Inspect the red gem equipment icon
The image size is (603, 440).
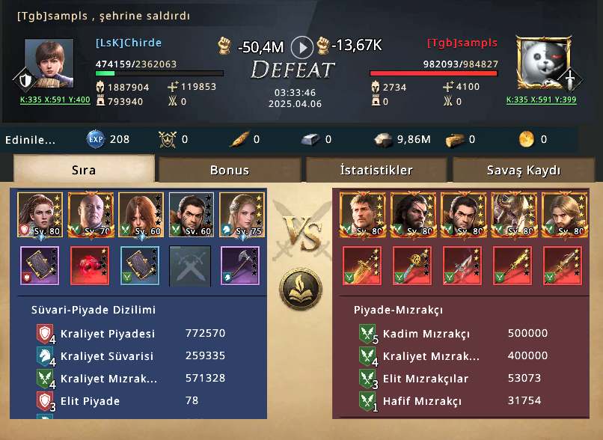[x=90, y=266]
